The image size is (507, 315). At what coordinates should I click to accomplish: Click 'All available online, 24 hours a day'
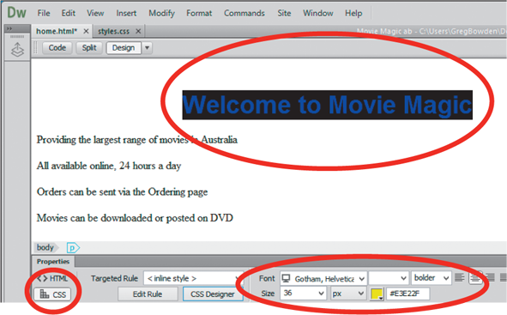(x=109, y=166)
